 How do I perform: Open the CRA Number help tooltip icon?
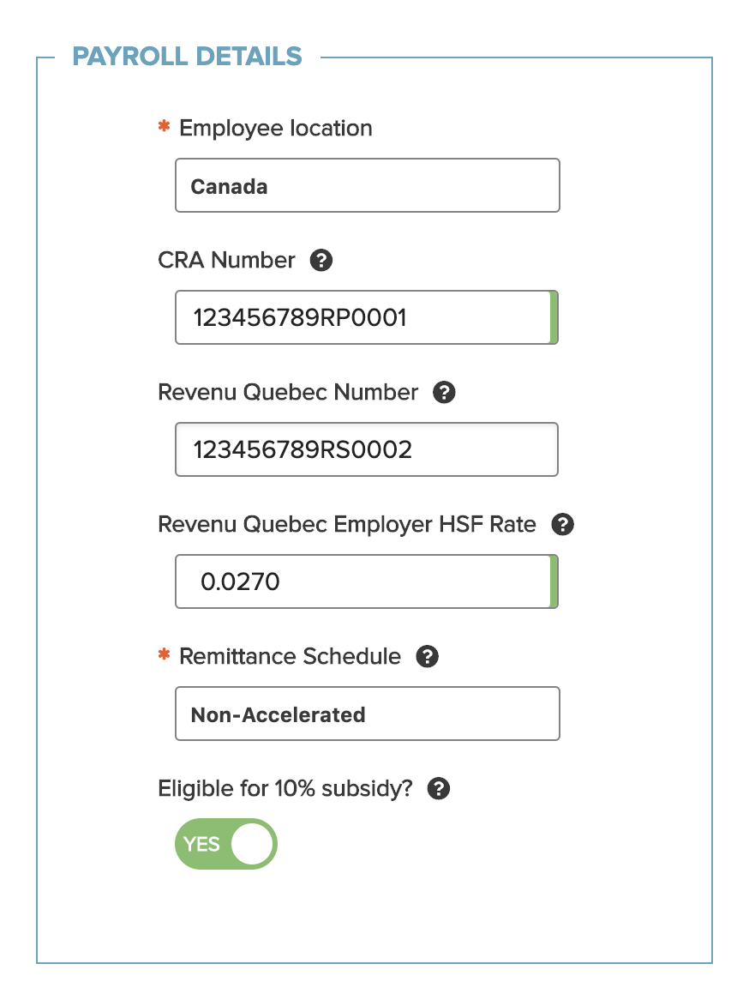click(321, 260)
